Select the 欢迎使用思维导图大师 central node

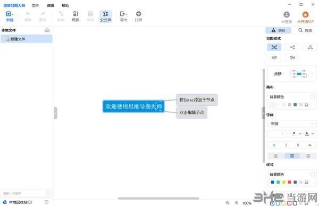pos(133,106)
